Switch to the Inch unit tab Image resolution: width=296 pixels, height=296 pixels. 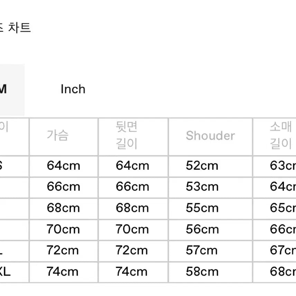coord(73,89)
